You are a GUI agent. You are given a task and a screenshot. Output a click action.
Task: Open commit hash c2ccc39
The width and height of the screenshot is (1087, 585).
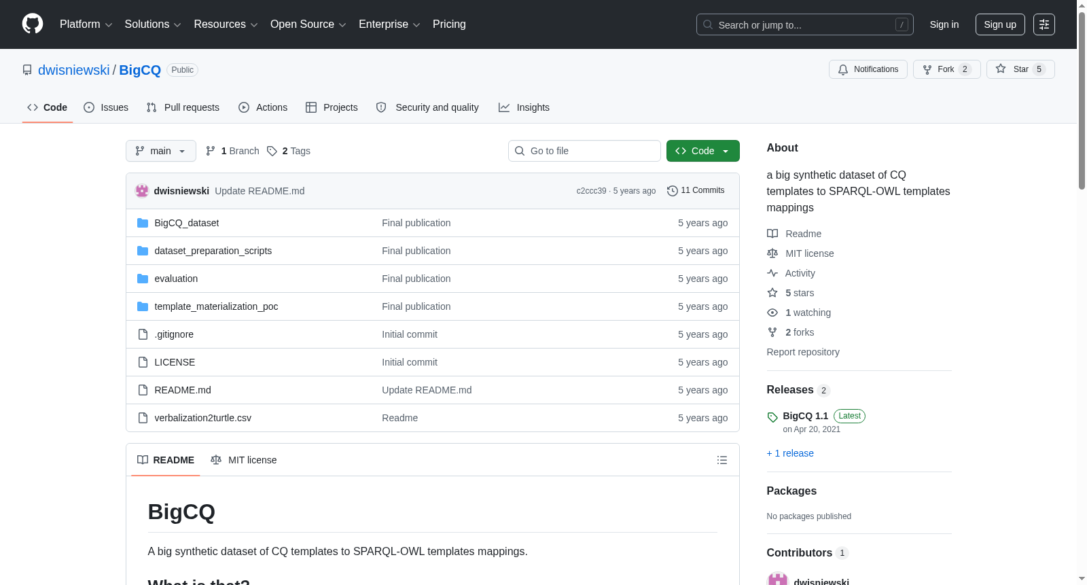coord(591,191)
